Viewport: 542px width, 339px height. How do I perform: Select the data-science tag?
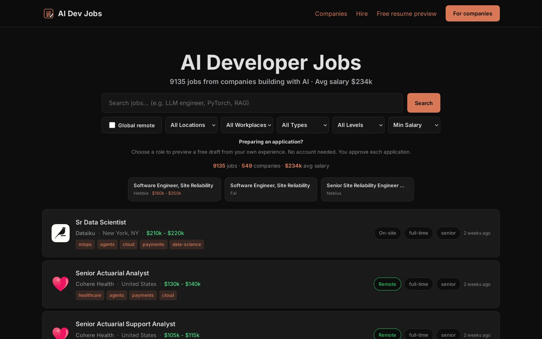187,244
